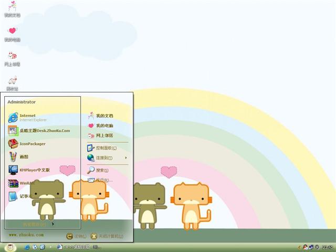The height and width of the screenshot is (252, 336).
Task: Open Internet Explorer from the Start menu
Action: 27,118
